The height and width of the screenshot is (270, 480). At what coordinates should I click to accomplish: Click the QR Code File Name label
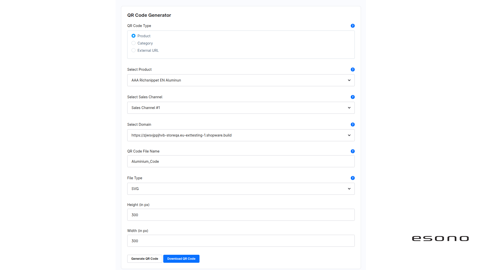[x=143, y=151]
